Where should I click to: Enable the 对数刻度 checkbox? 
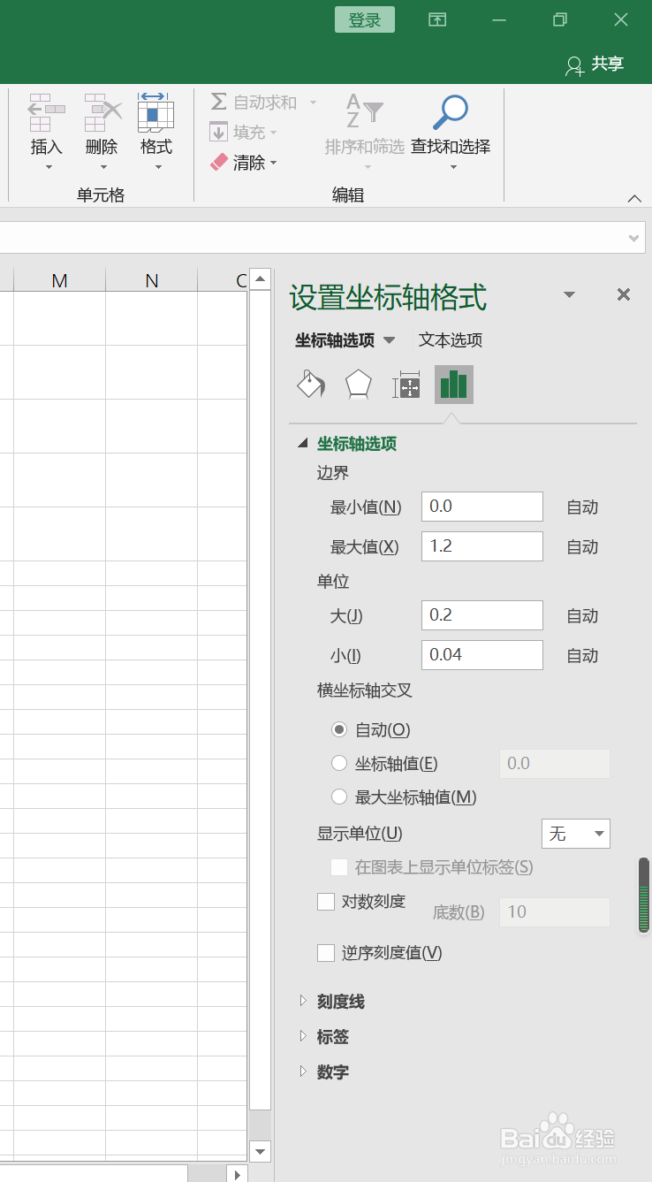point(326,902)
